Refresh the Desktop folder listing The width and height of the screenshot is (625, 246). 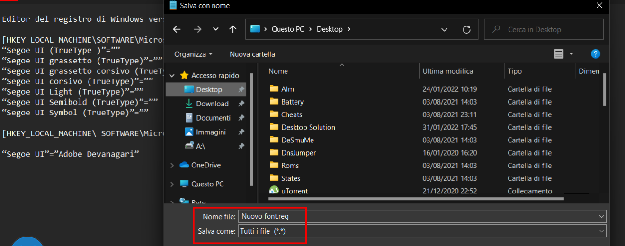[466, 29]
